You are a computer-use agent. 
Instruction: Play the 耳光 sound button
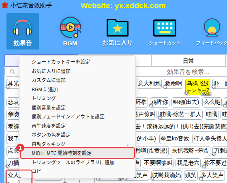click(x=13, y=84)
